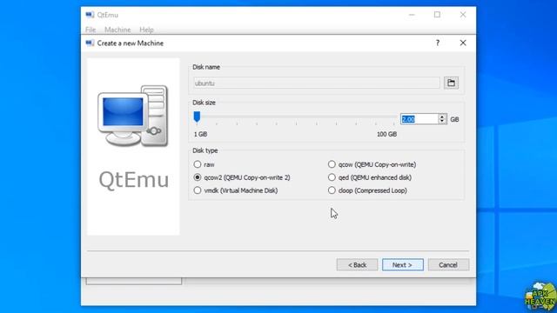Open the Machine menu in QtEmu
Screen dimensions: 557x313
(117, 30)
